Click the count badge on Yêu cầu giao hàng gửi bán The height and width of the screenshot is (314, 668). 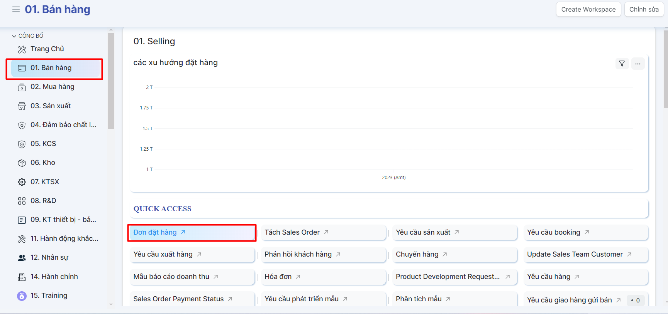pyautogui.click(x=635, y=300)
